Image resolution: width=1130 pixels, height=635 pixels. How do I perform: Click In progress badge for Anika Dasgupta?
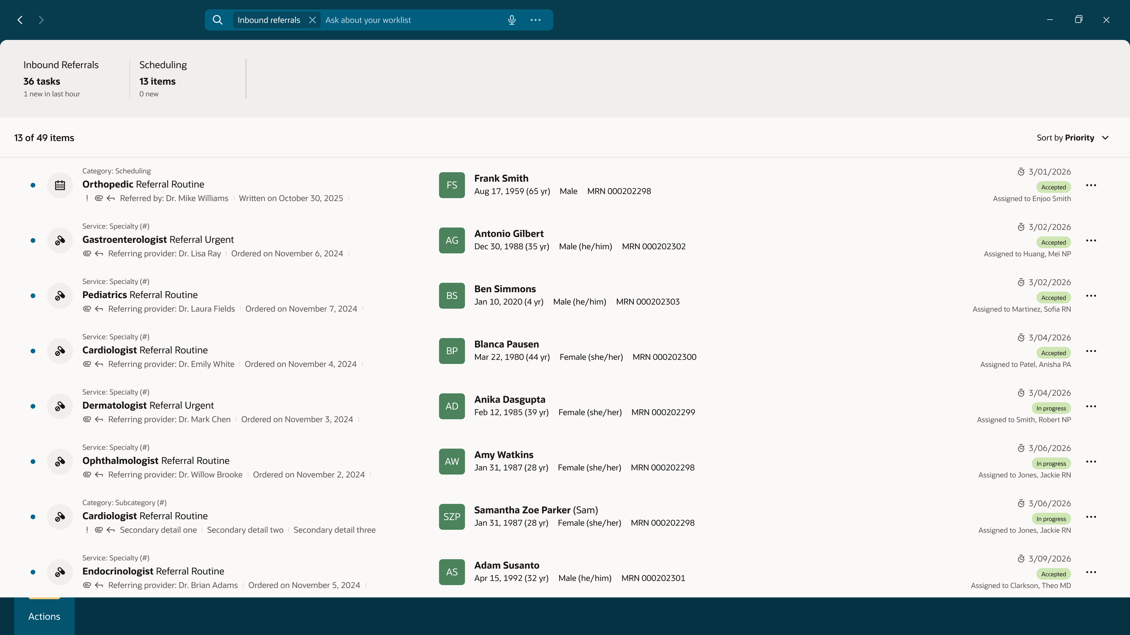[x=1051, y=408]
